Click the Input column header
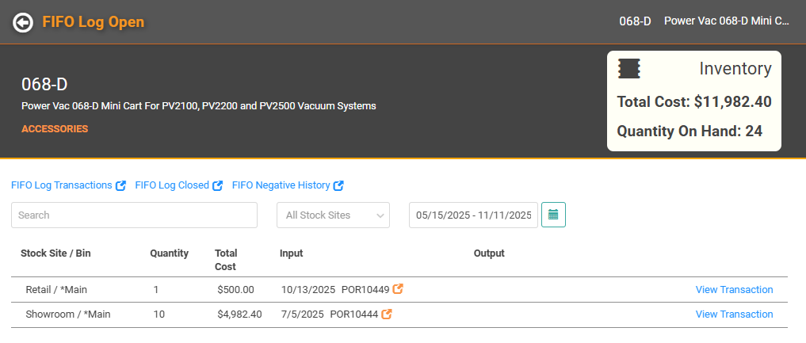This screenshot has height=343, width=806. (291, 253)
